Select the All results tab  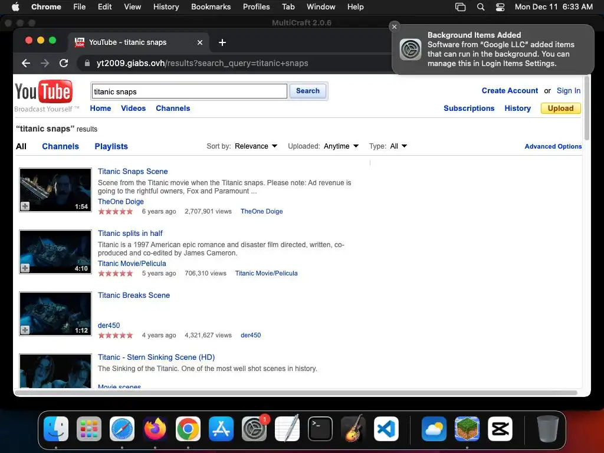(21, 146)
